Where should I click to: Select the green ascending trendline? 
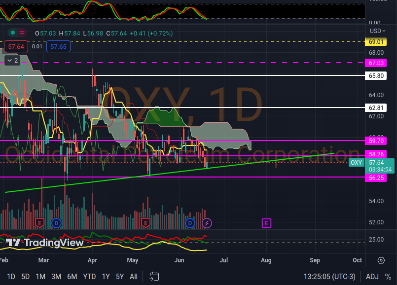click(170, 173)
